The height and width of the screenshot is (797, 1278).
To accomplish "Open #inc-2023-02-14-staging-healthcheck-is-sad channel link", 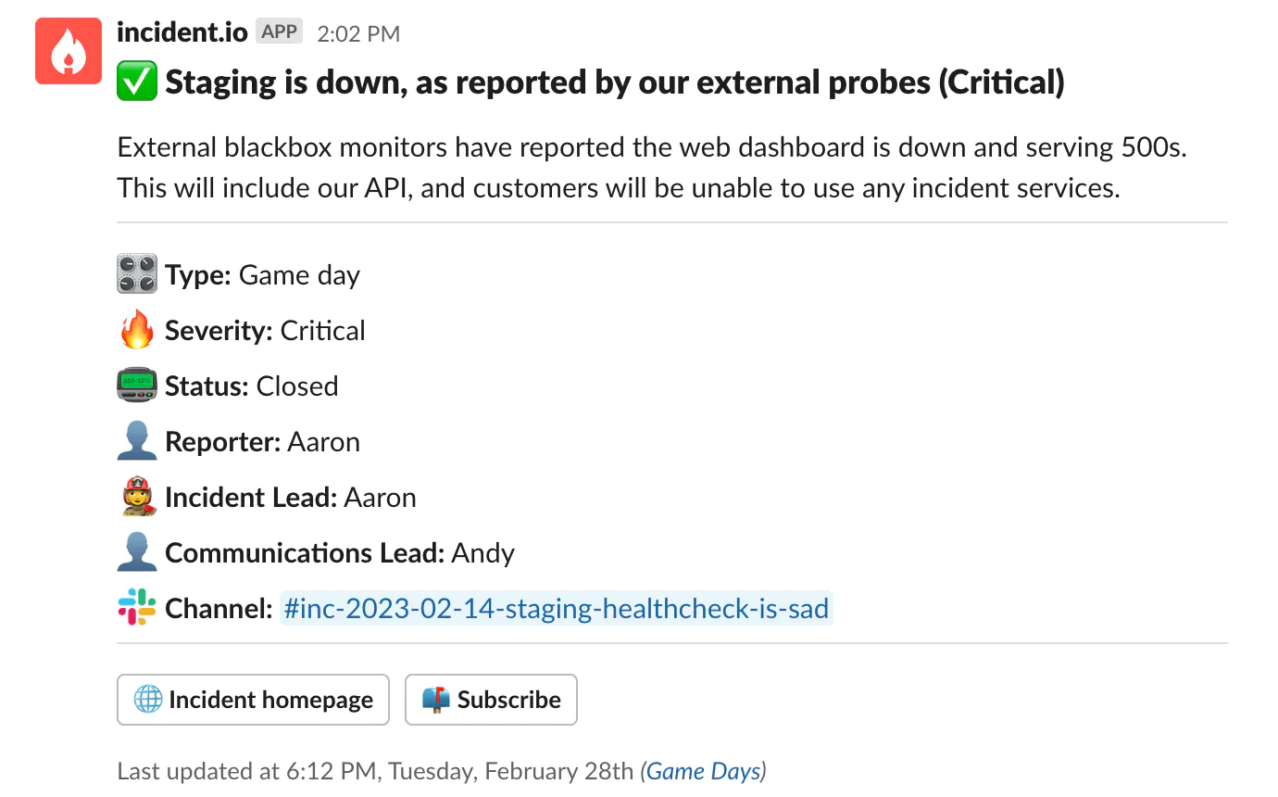I will pyautogui.click(x=557, y=609).
